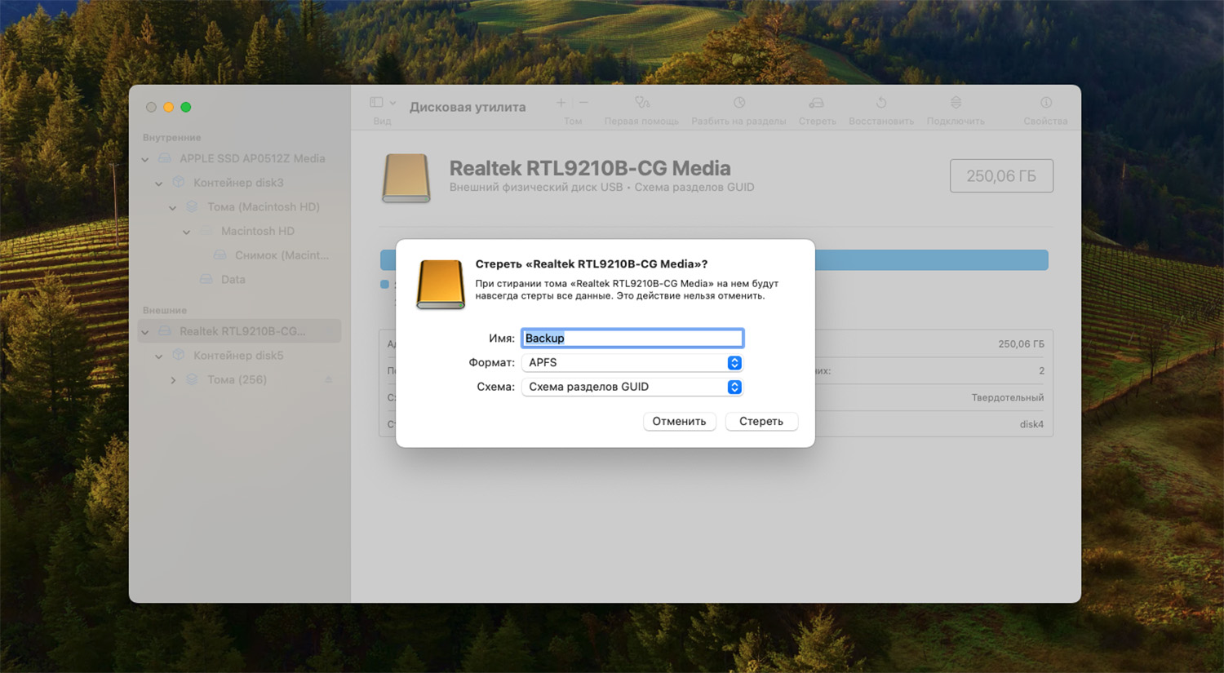This screenshot has width=1224, height=673.
Task: Click the Имя field containing Backup
Action: (x=632, y=339)
